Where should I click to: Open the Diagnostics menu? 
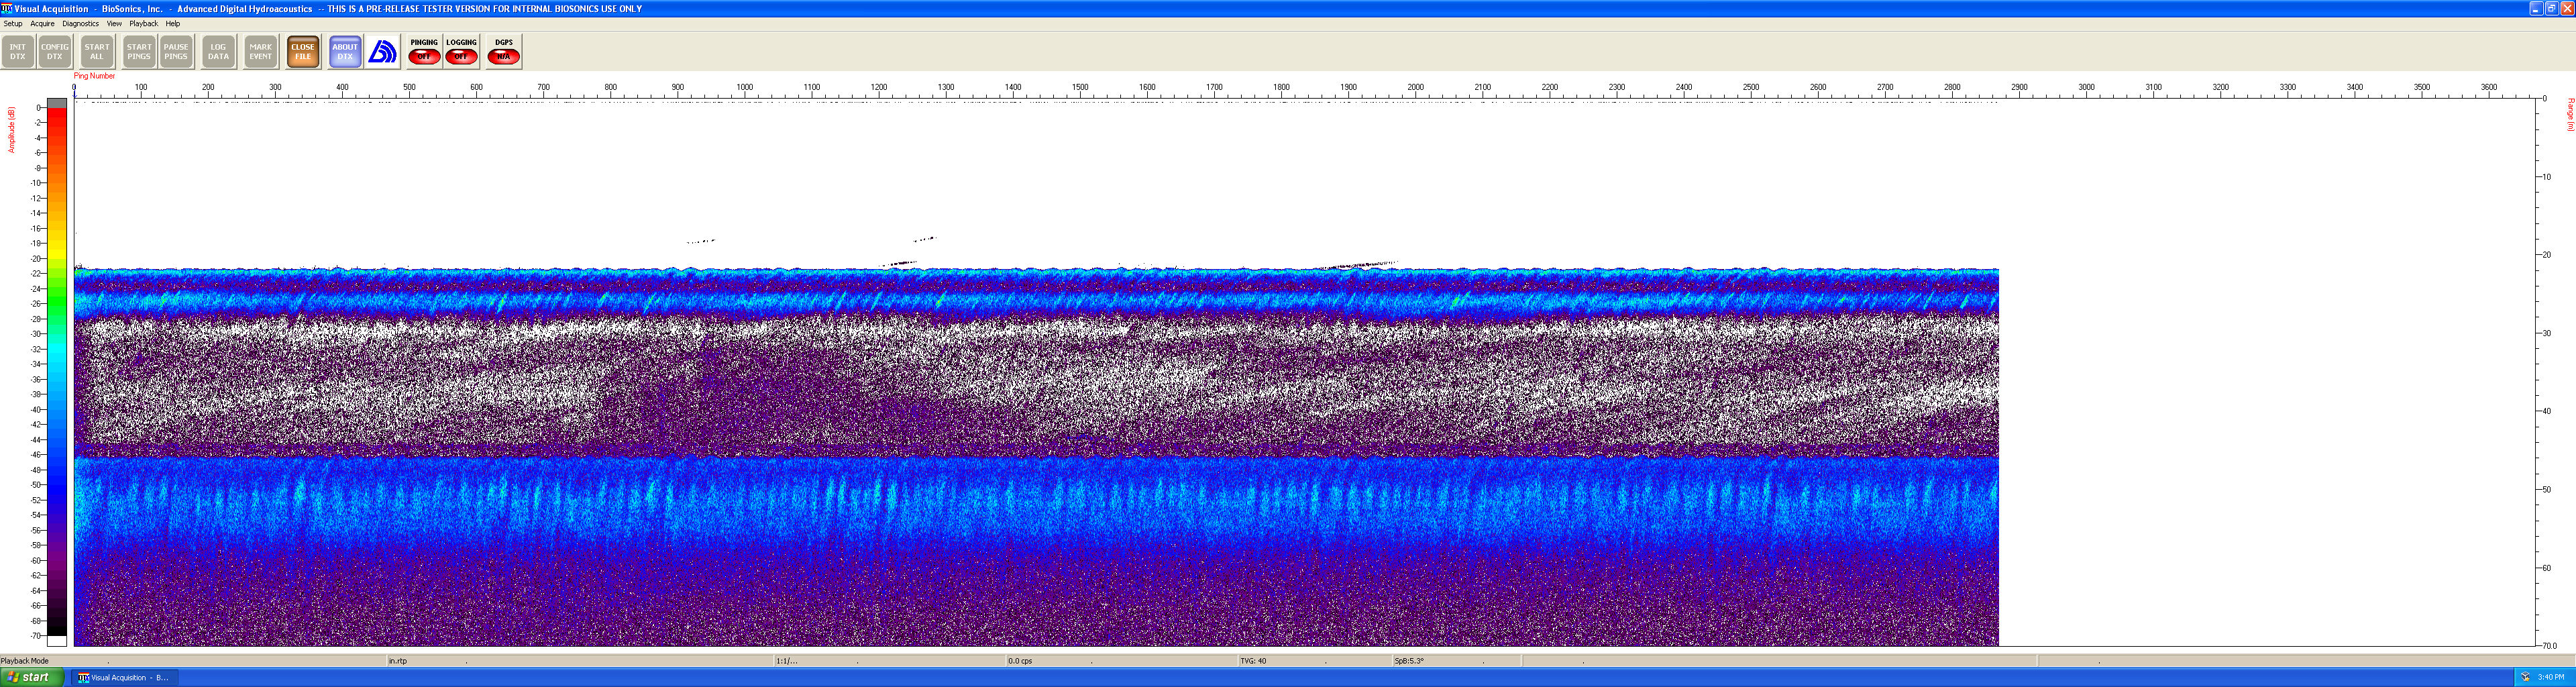tap(81, 23)
